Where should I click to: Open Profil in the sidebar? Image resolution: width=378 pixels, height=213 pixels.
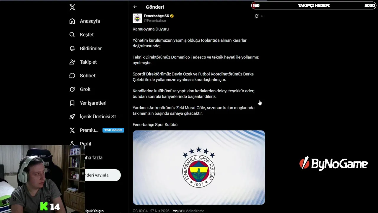coord(85,144)
